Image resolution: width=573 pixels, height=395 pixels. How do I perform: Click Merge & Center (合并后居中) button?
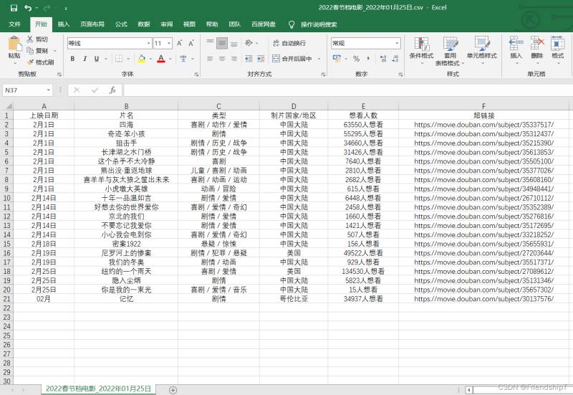tap(292, 59)
